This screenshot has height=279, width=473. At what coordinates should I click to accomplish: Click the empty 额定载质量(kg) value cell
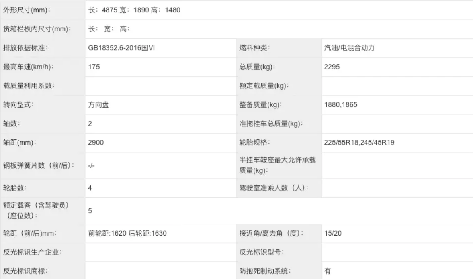(x=397, y=86)
